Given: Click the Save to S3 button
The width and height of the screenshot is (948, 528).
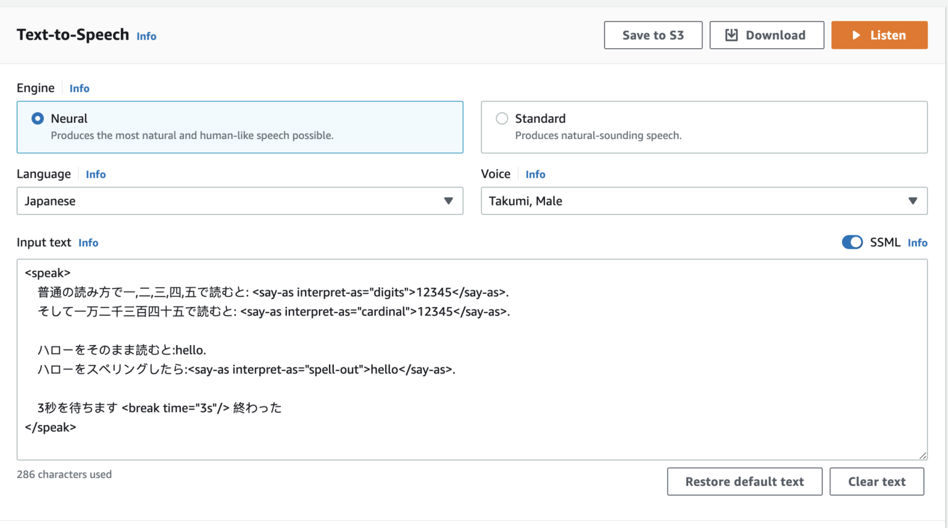Looking at the screenshot, I should [652, 35].
